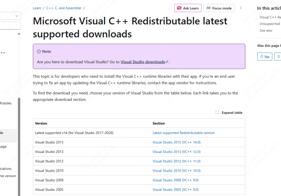Open Latest supported Redistributable version link
The height and width of the screenshot is (196, 281).
point(184,133)
